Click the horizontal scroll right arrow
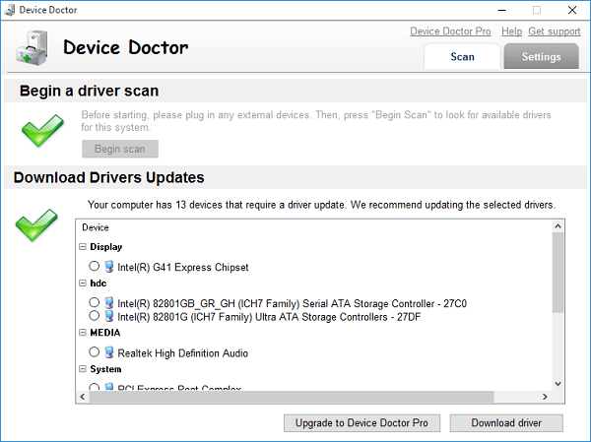 [x=545, y=397]
